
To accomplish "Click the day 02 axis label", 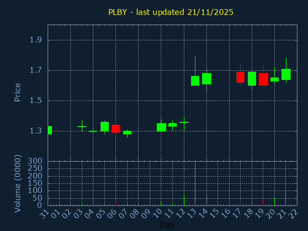I will [67, 214].
